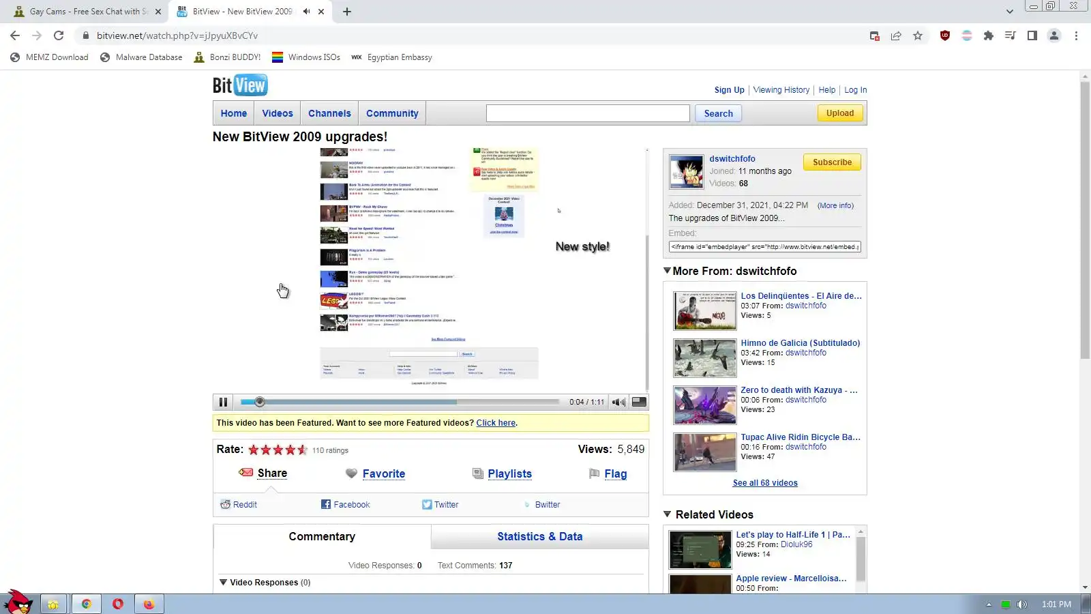The width and height of the screenshot is (1091, 614).
Task: Open system tray volume icon
Action: pos(1021,604)
